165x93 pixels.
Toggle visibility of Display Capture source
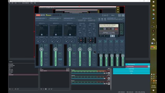coord(67,71)
